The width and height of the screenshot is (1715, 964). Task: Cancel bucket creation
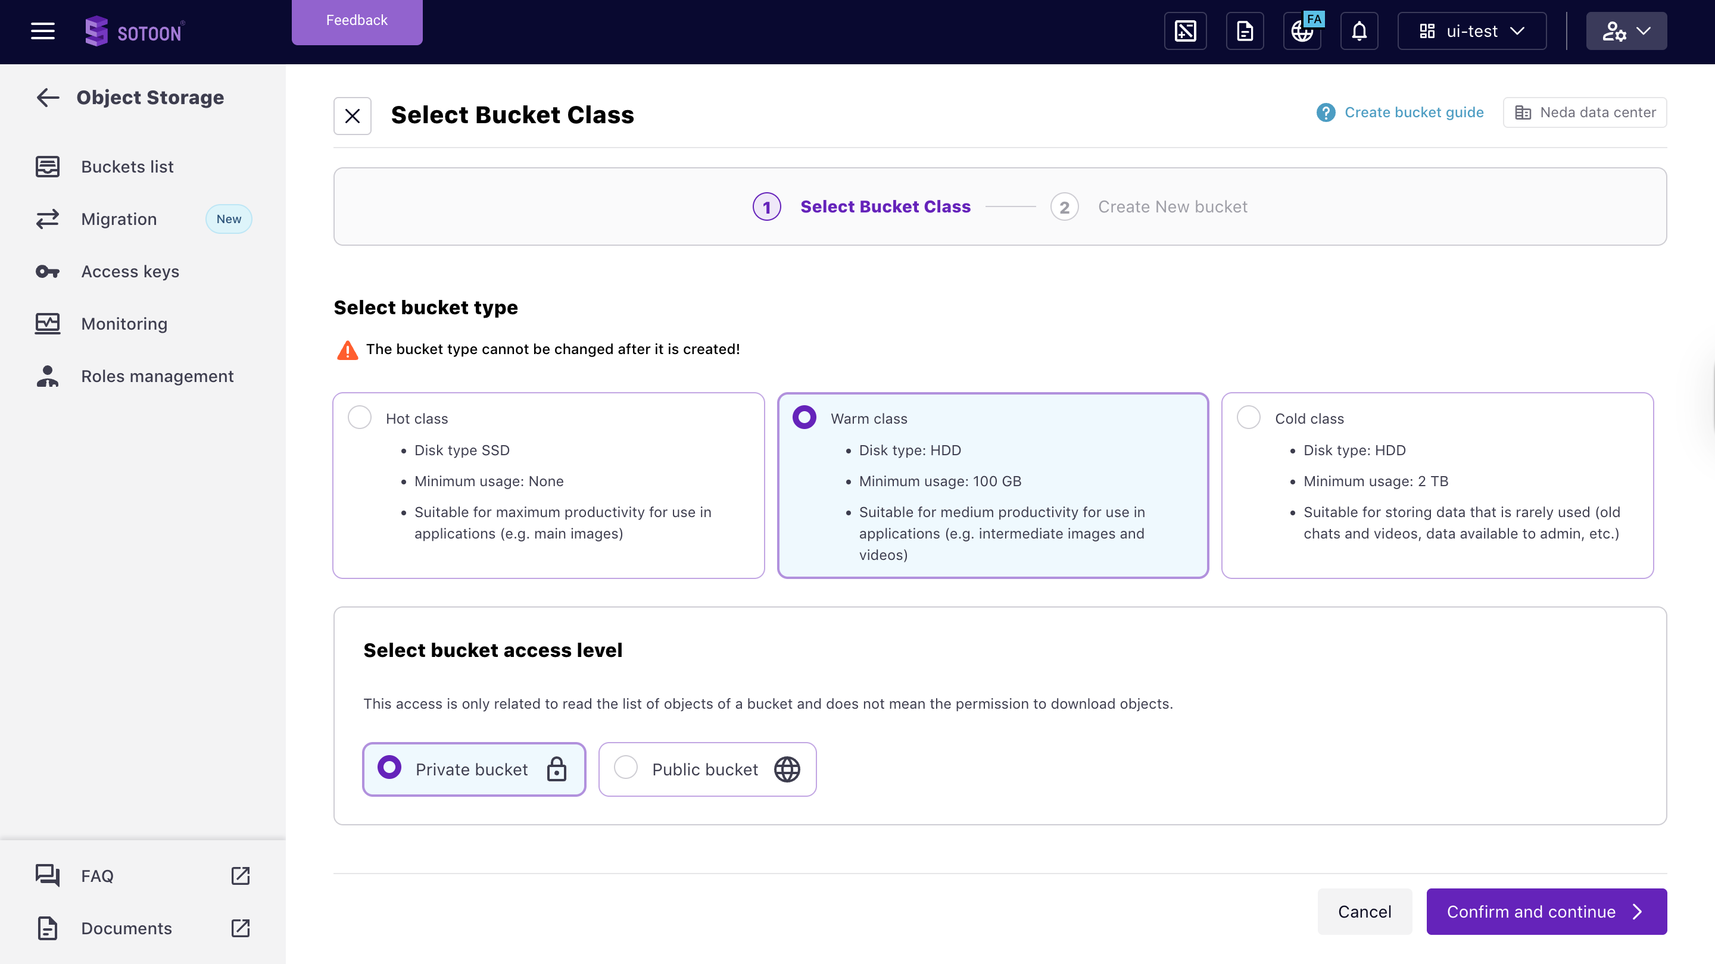coord(1364,912)
